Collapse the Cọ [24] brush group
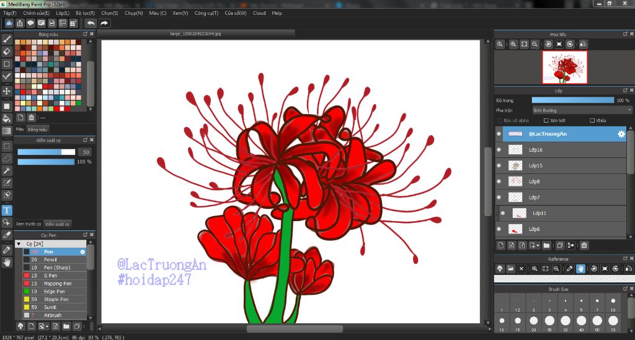 [x=19, y=244]
